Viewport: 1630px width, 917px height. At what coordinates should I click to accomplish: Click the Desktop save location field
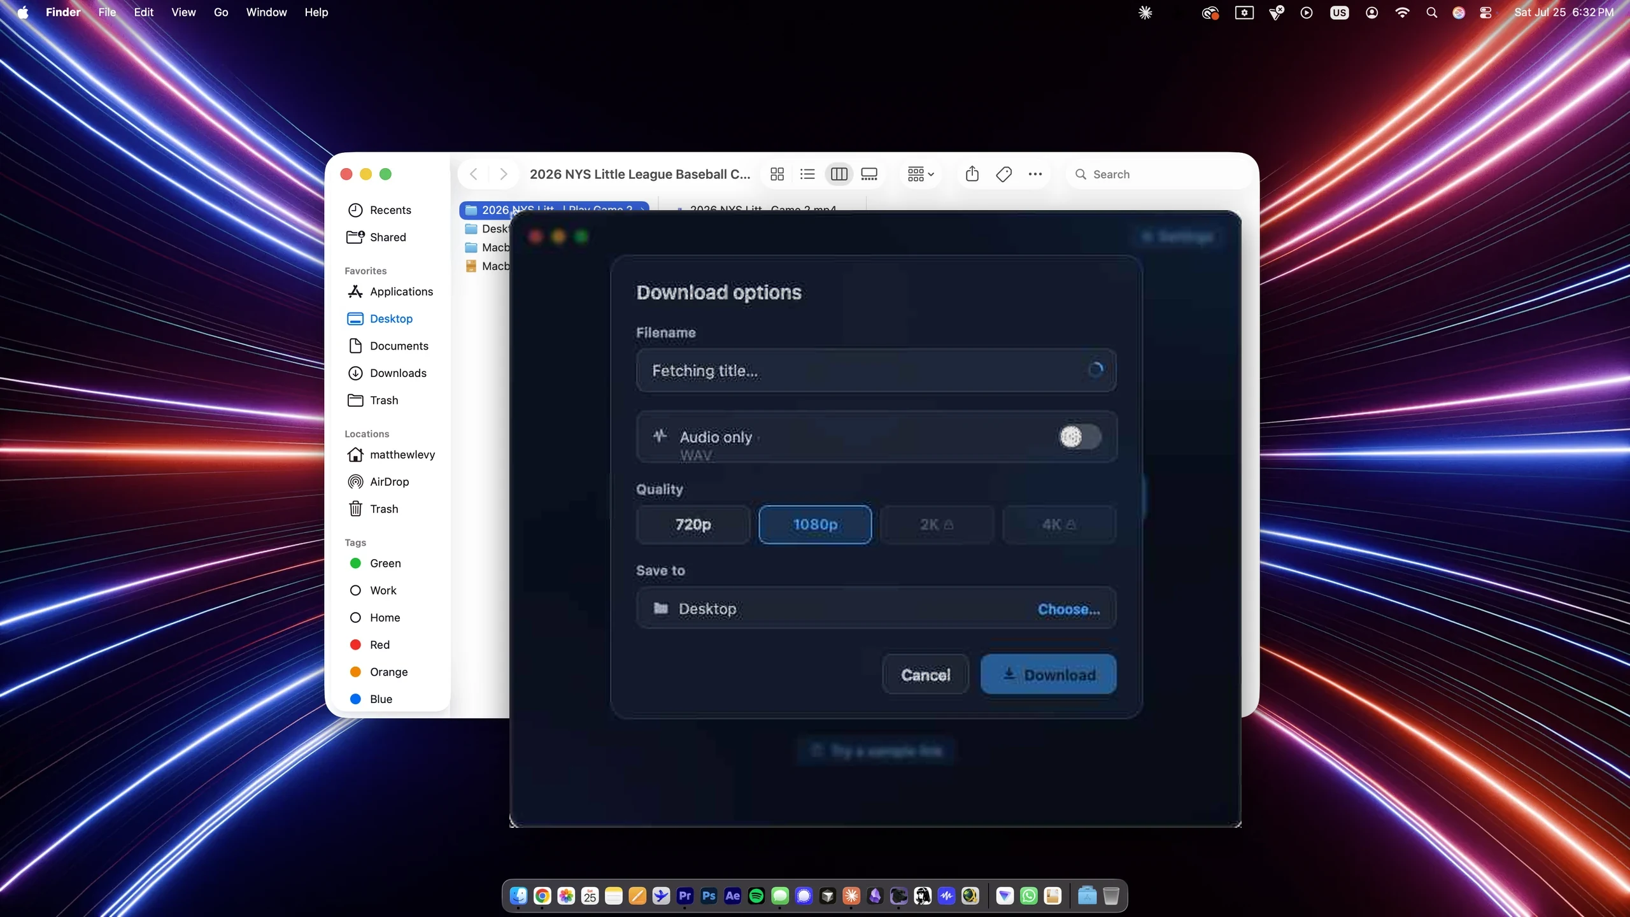[875, 608]
